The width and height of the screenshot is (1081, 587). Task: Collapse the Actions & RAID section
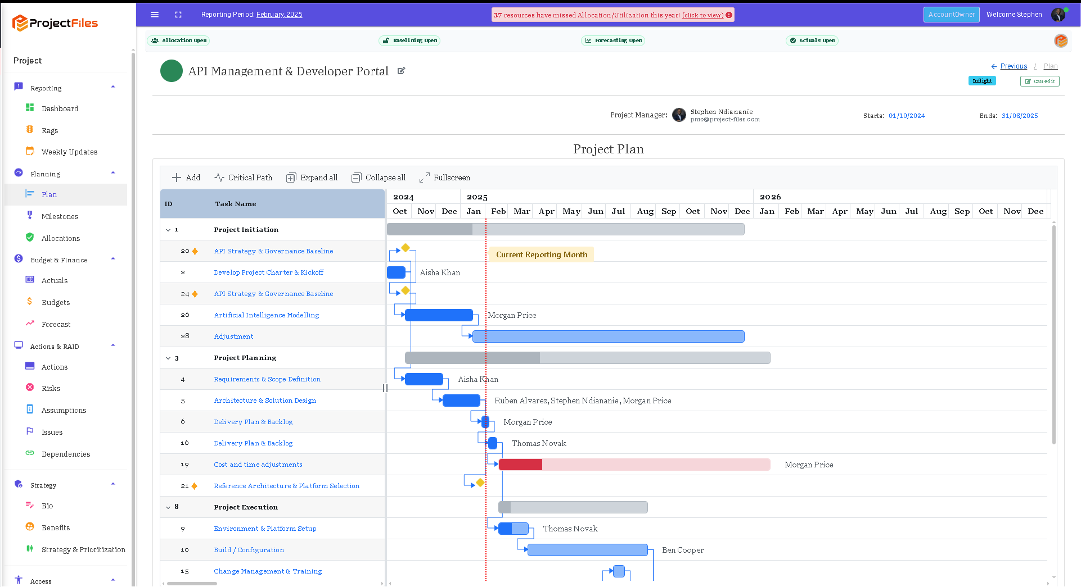pos(113,345)
